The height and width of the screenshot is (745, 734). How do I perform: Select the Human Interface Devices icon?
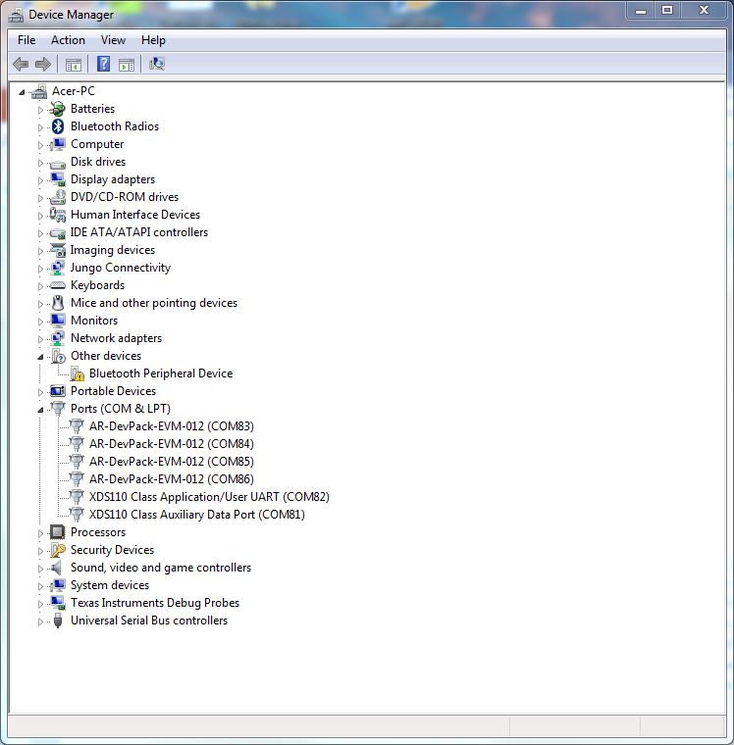pos(58,215)
